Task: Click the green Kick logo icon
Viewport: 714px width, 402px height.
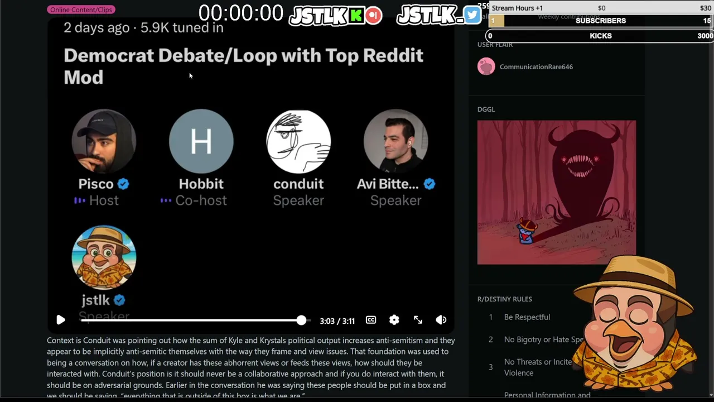Action: coord(356,16)
